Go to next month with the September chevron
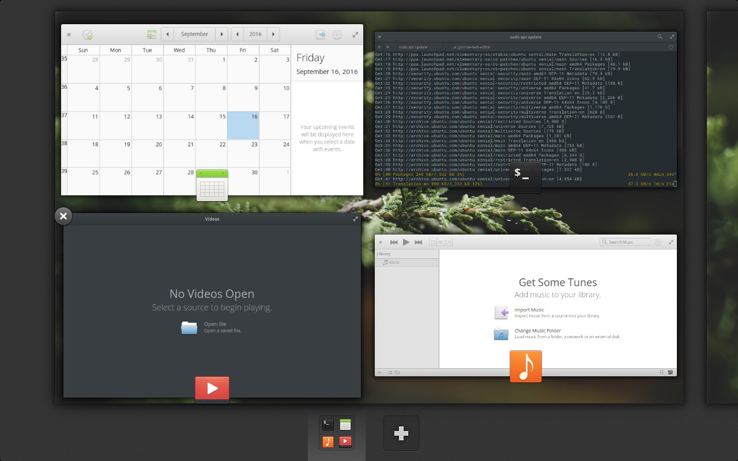Viewport: 738px width, 461px height. point(222,34)
